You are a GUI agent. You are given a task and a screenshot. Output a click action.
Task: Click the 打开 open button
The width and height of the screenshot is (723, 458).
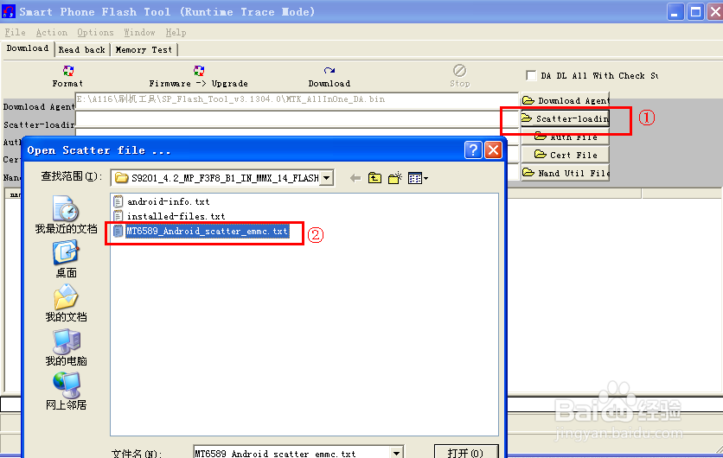(x=466, y=452)
